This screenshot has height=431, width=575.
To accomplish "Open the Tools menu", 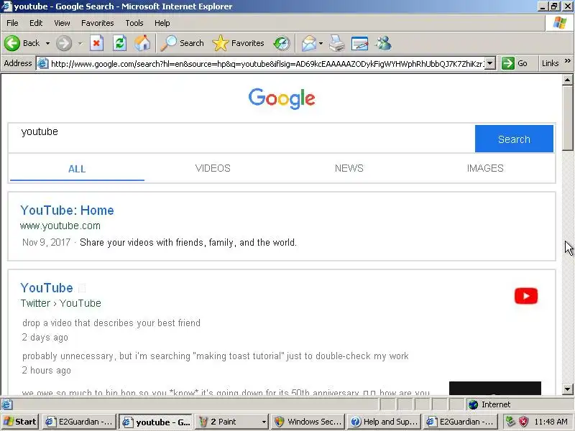I will point(134,23).
